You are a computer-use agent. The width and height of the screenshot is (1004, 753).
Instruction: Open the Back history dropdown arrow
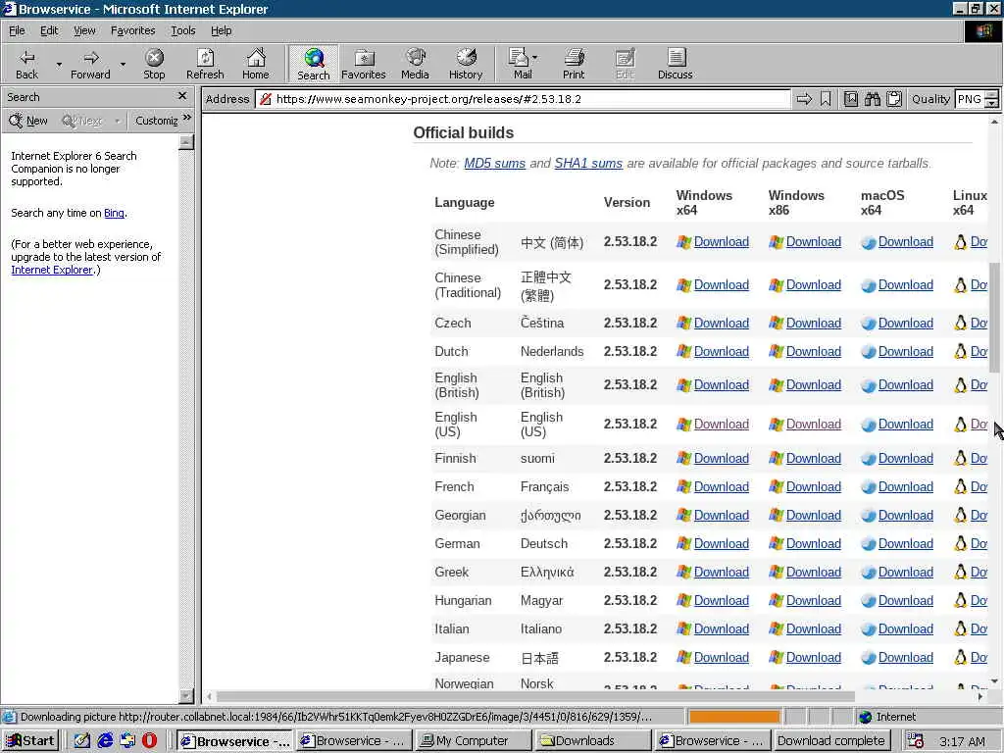pos(59,64)
